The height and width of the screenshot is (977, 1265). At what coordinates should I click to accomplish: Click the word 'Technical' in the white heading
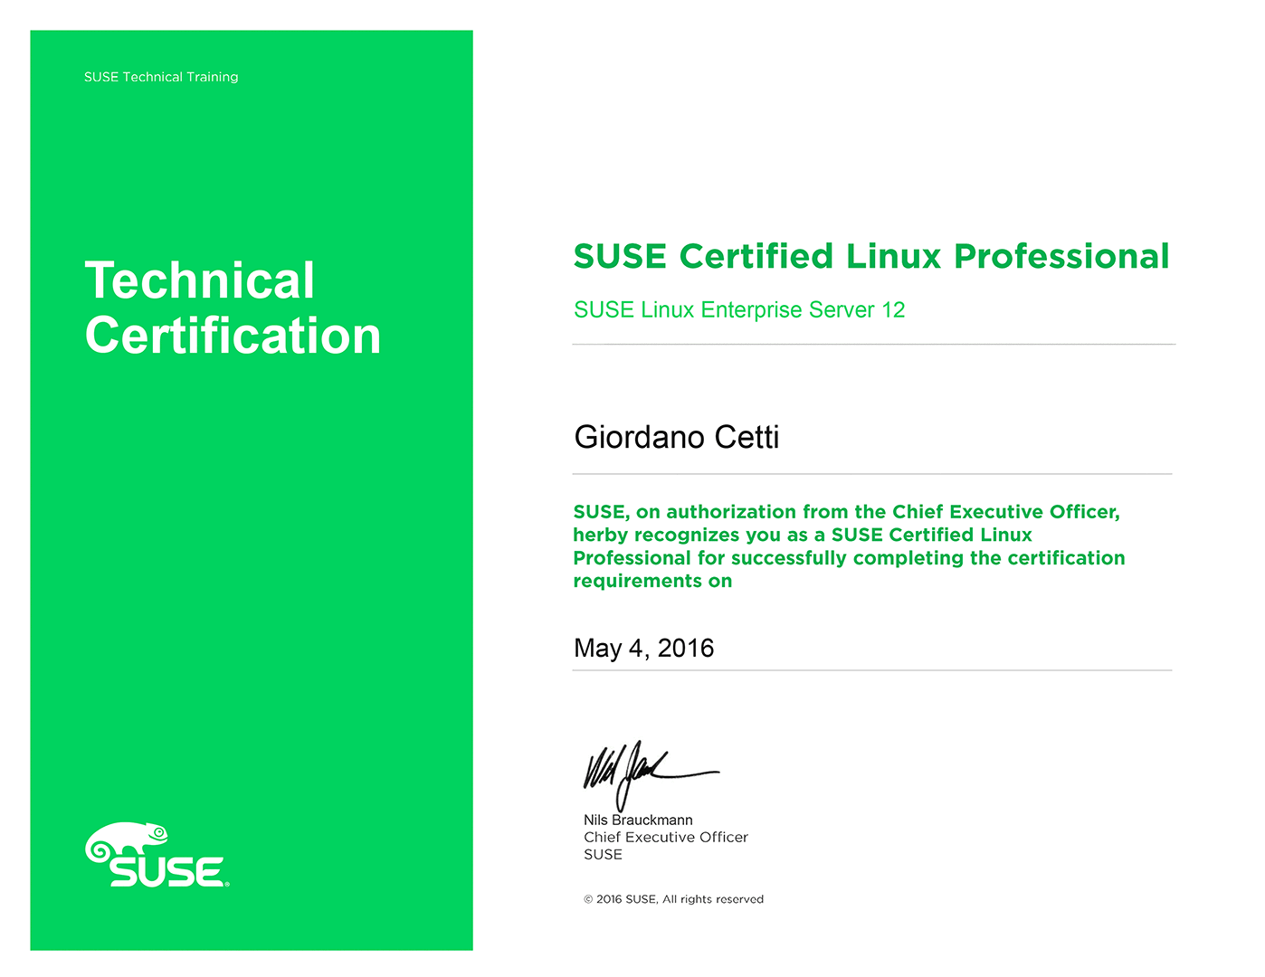click(200, 280)
